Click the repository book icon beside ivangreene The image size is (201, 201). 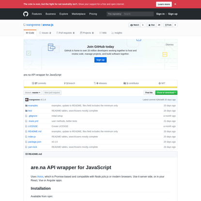(25, 25)
